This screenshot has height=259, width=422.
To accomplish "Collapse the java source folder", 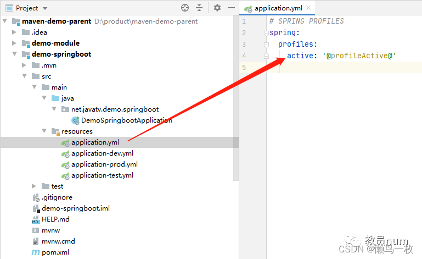I will coord(44,98).
